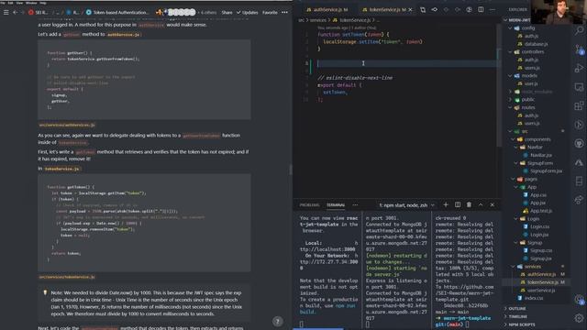
Task: Click the git commit navigation icon in toolbar
Action: point(434,10)
